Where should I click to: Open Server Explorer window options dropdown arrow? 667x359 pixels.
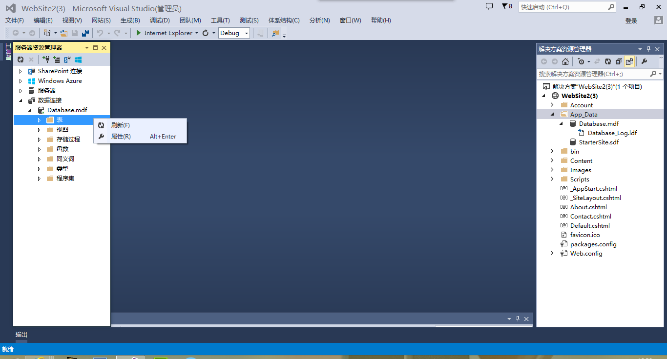87,48
